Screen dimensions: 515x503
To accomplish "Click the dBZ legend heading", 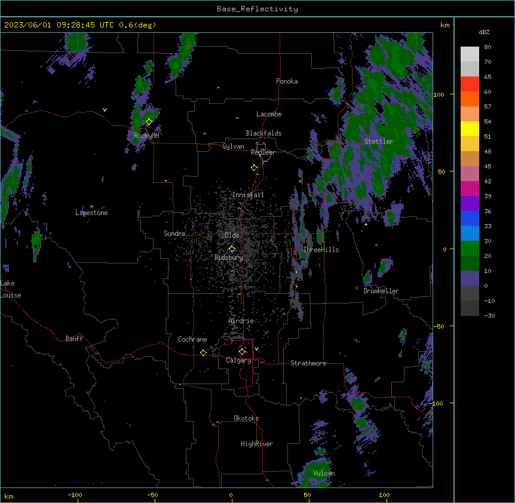I will pos(484,32).
